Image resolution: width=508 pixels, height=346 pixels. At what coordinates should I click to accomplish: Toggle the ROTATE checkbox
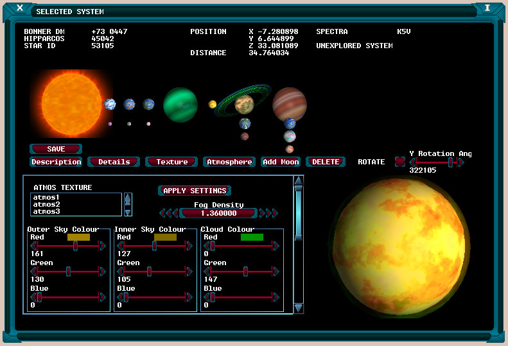tap(399, 162)
